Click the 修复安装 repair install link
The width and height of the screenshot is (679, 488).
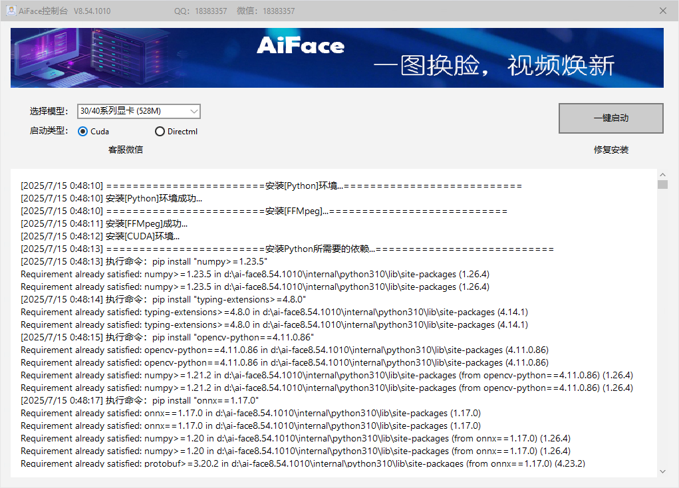[x=611, y=150]
